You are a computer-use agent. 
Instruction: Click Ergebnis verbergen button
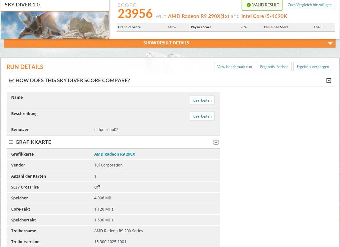point(313,66)
